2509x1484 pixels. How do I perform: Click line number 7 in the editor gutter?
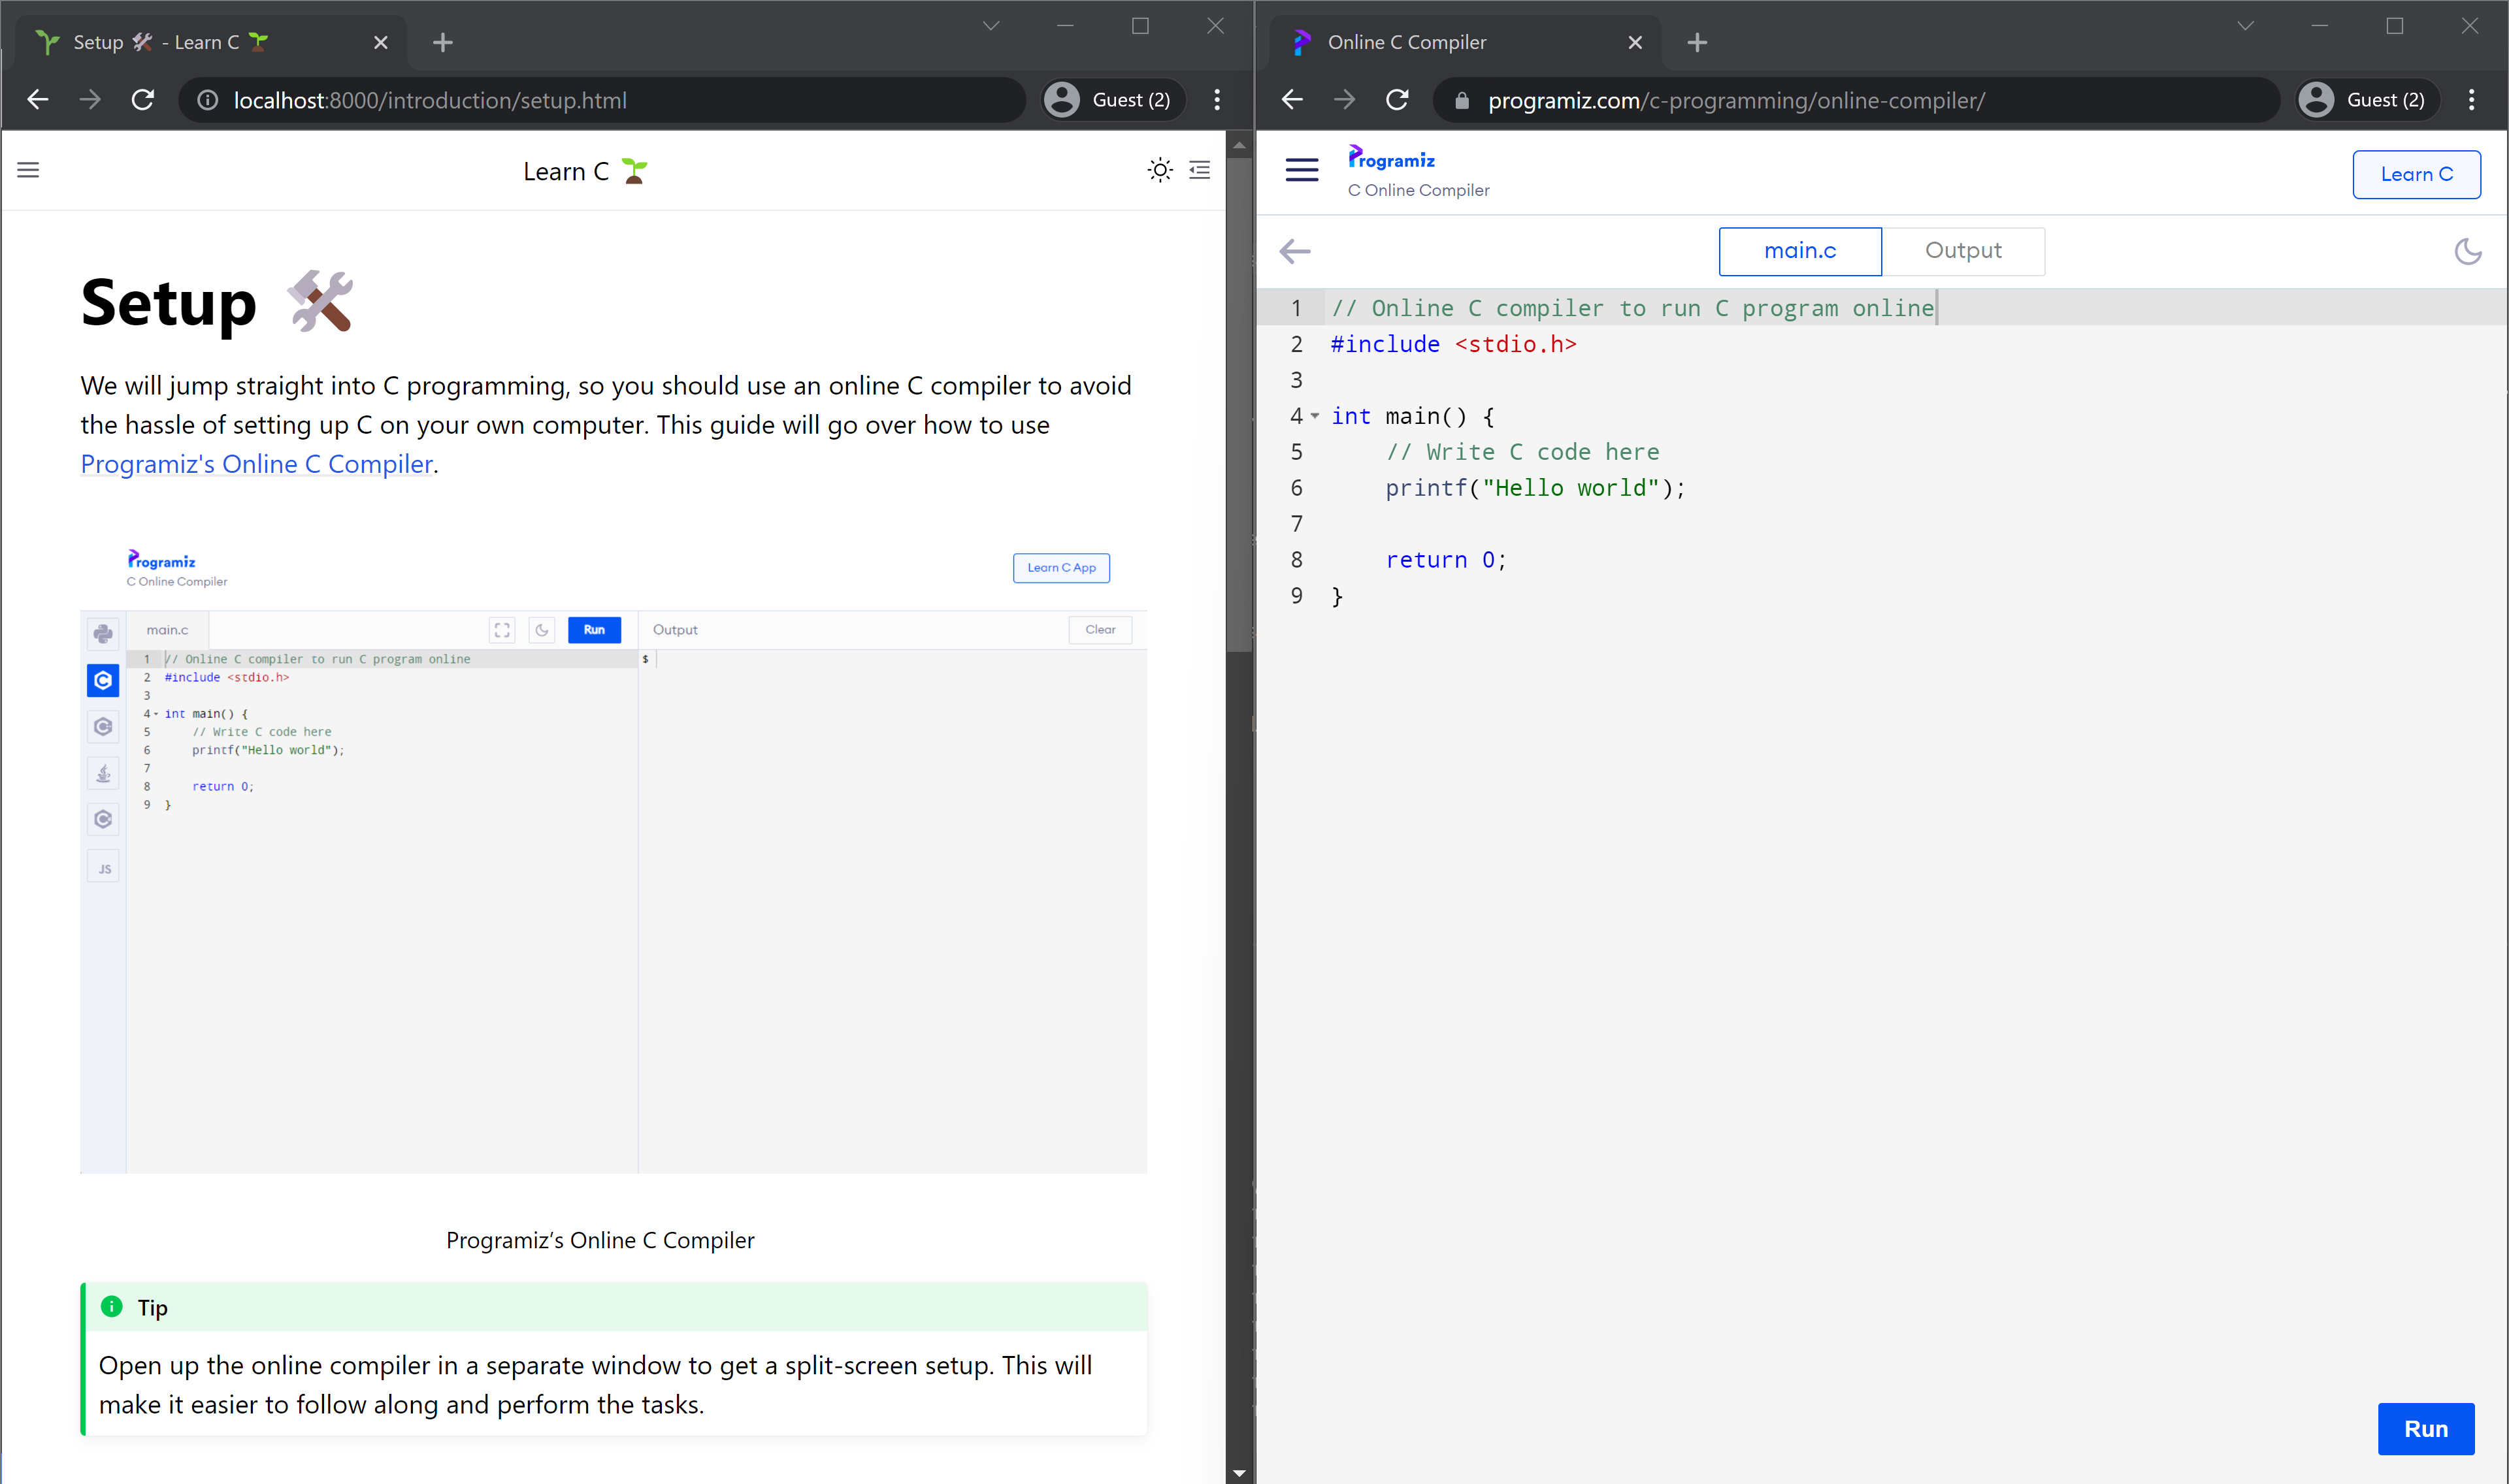click(1296, 524)
